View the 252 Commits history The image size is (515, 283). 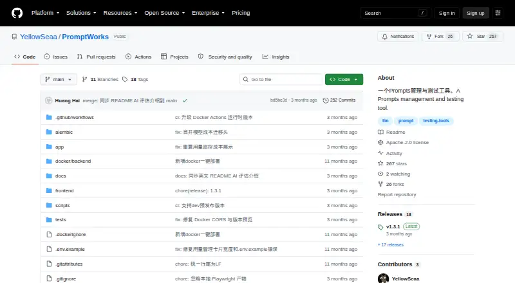(339, 100)
